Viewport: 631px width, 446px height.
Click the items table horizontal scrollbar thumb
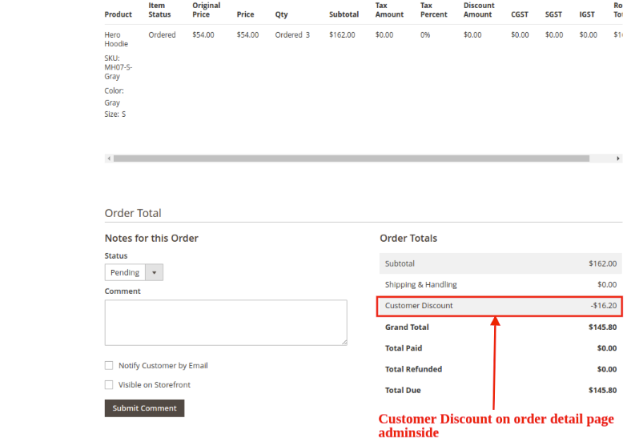[352, 159]
